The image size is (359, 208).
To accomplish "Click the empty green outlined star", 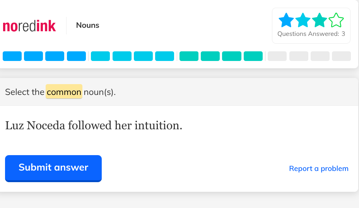I will [x=336, y=20].
